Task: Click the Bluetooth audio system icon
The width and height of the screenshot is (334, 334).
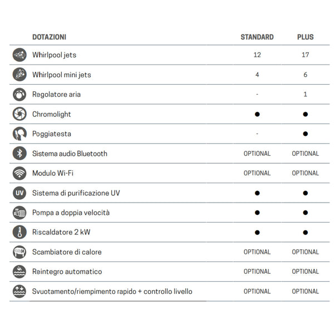Action: [19, 154]
